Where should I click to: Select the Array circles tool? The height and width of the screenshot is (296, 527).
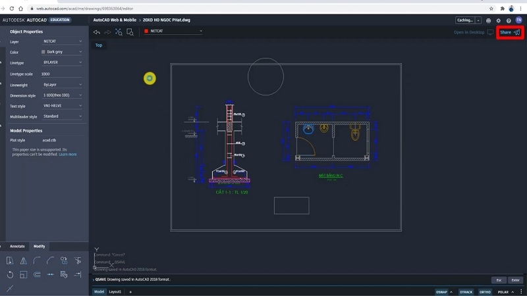click(x=64, y=260)
